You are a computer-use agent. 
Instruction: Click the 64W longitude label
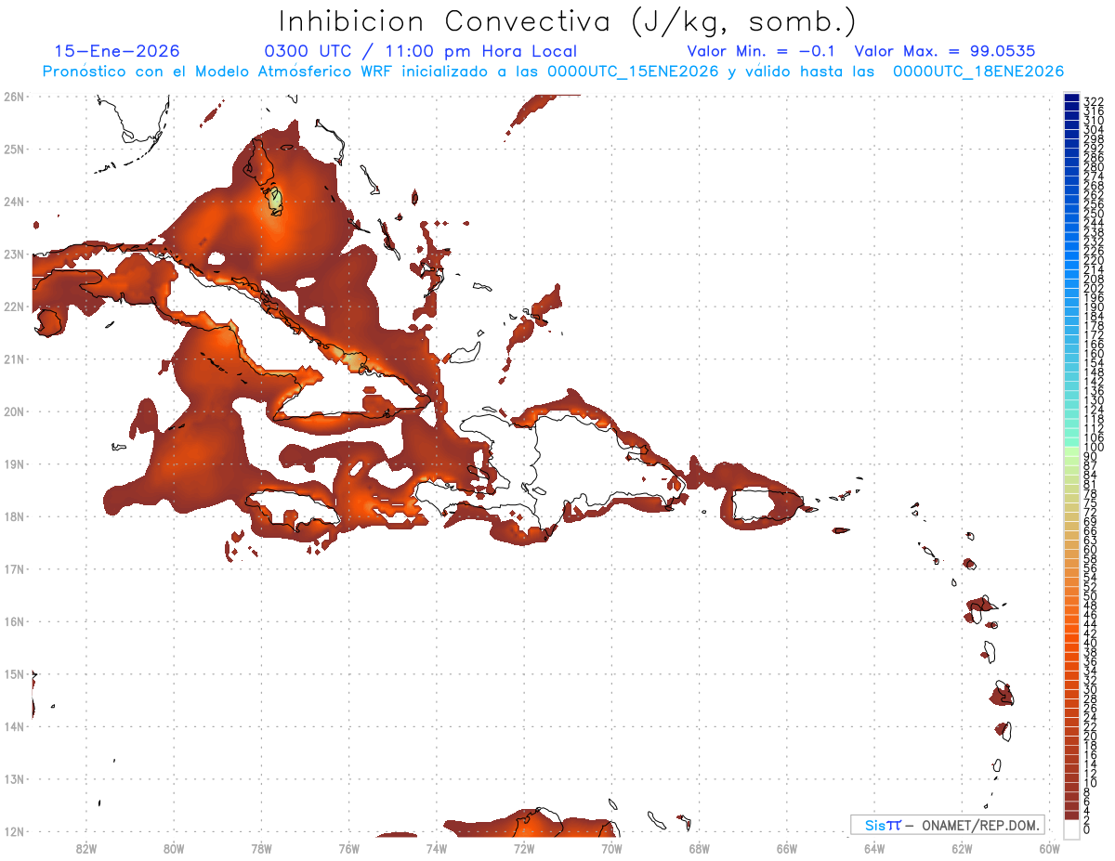click(x=874, y=848)
